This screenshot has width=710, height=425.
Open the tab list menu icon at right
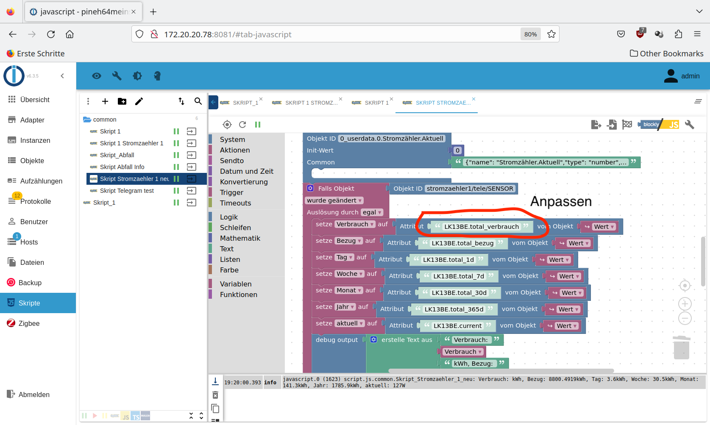point(698,101)
